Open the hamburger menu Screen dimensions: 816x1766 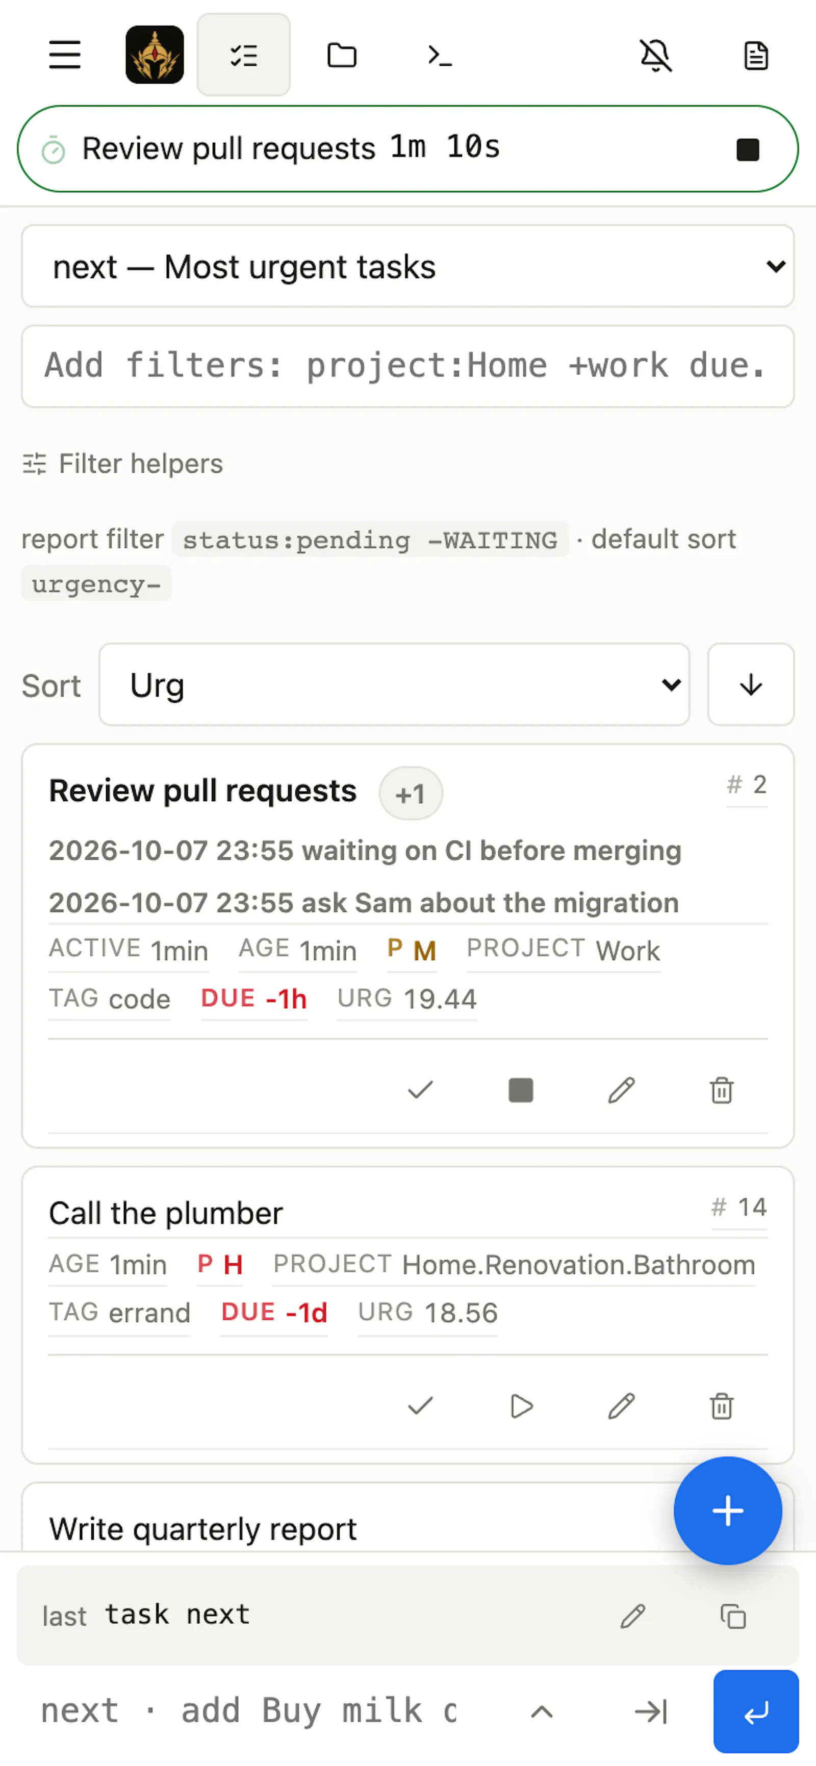click(x=64, y=55)
